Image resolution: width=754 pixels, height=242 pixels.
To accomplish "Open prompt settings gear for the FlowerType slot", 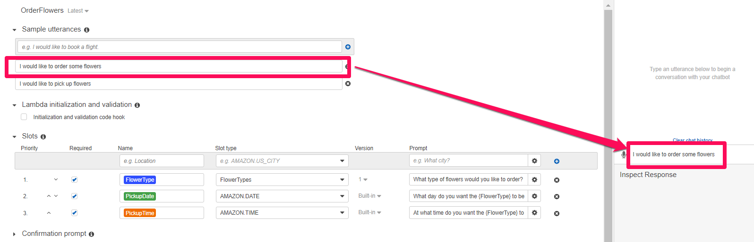I will pos(534,179).
